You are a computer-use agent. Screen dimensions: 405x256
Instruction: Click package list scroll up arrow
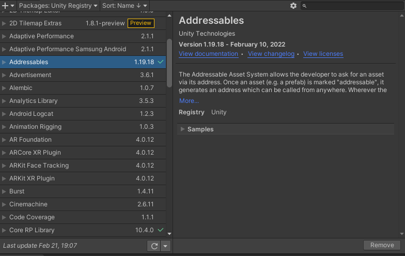169,16
